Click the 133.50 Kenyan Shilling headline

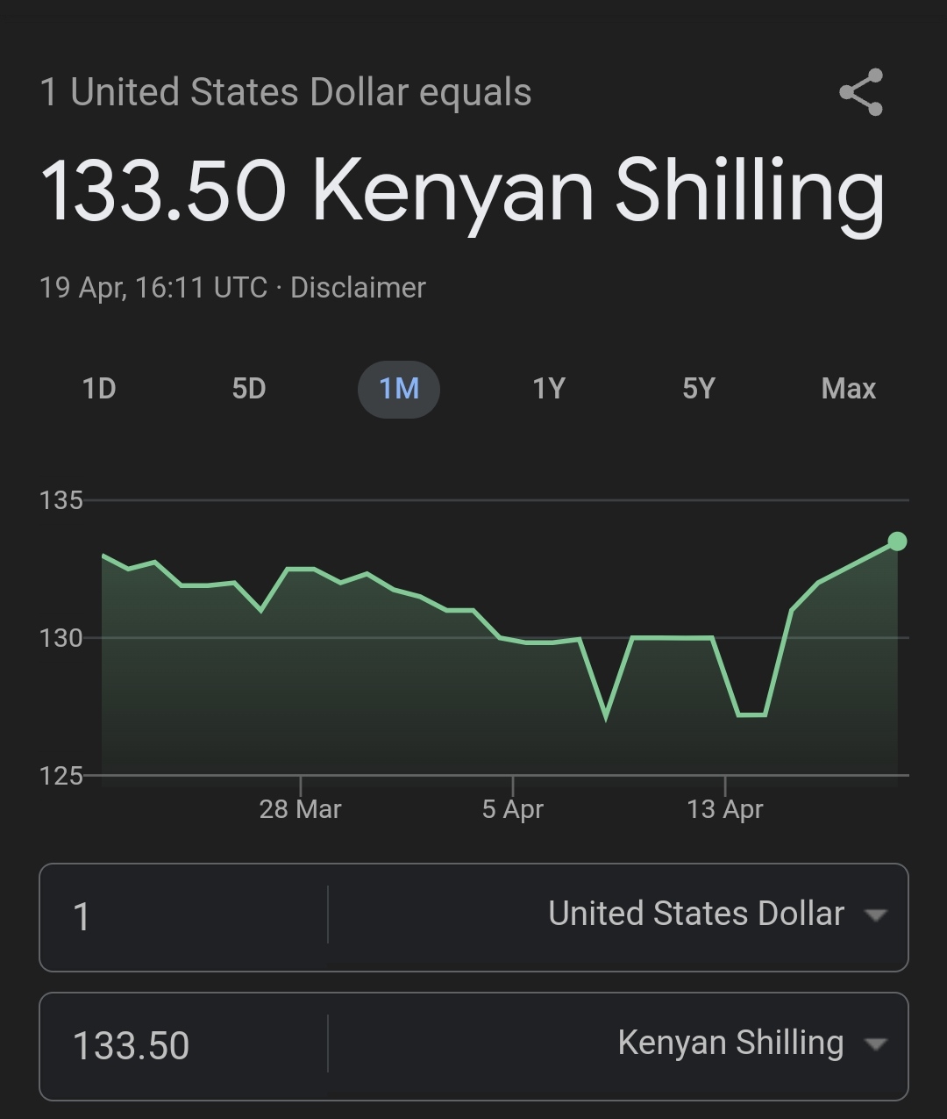click(462, 190)
